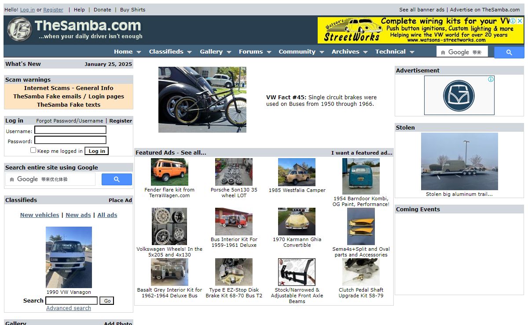This screenshot has height=325, width=528.
Task: Open the VW logo advertisement image
Action: pyautogui.click(x=459, y=95)
